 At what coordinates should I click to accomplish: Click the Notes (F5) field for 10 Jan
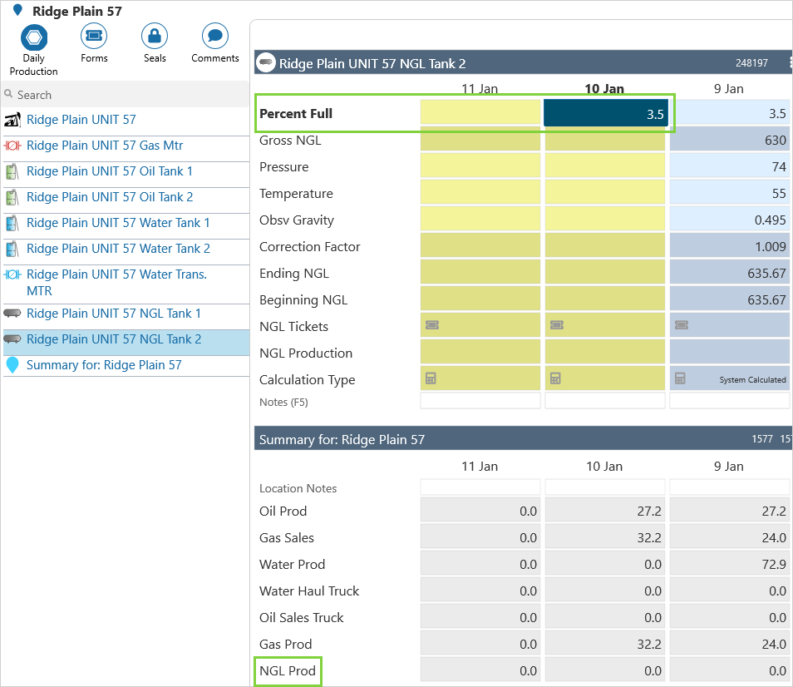[x=605, y=402]
